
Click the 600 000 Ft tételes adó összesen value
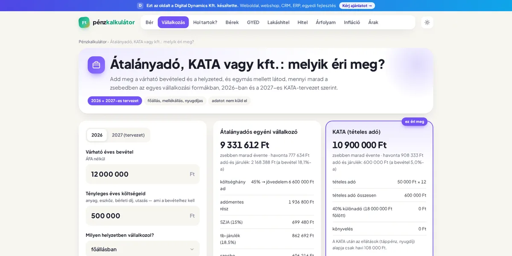pyautogui.click(x=415, y=195)
